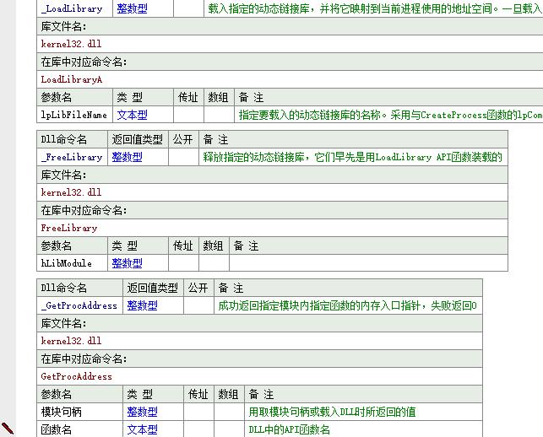Click Dll命令名 header above _FreeLibrary
Screen dimensions: 543x437
[x=63, y=139]
